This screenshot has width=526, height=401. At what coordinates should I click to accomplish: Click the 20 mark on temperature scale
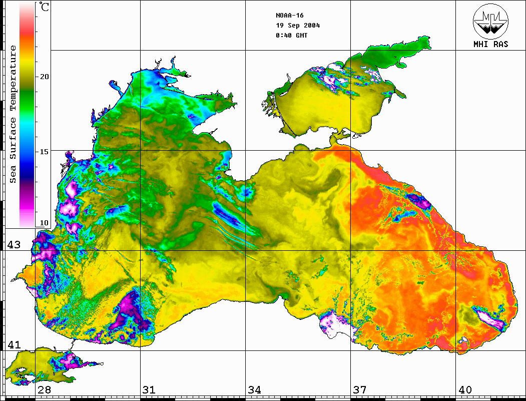44,77
